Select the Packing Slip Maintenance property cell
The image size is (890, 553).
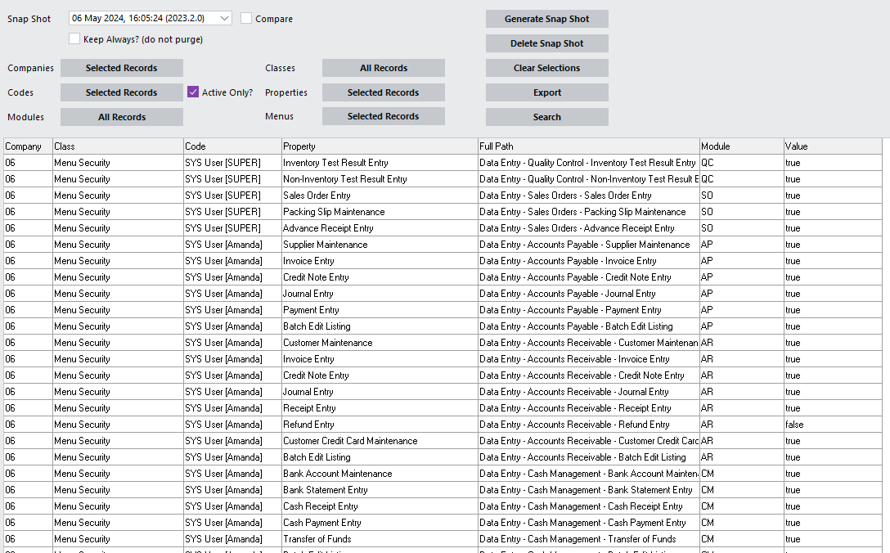[380, 212]
